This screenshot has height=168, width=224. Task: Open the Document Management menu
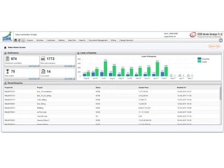coord(98,40)
